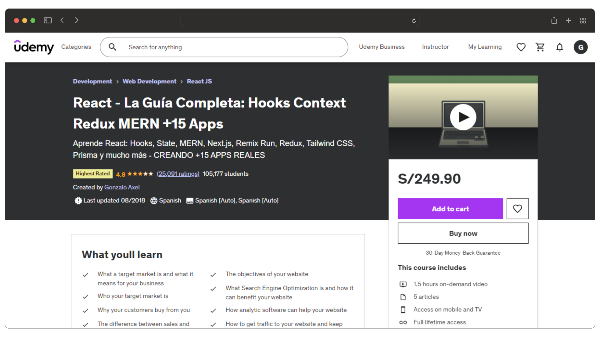Click the Highest Rated badge
600x337 pixels.
93,174
